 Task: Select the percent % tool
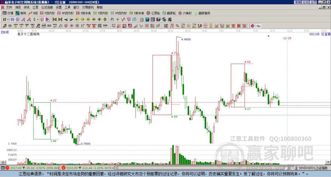click(x=177, y=26)
